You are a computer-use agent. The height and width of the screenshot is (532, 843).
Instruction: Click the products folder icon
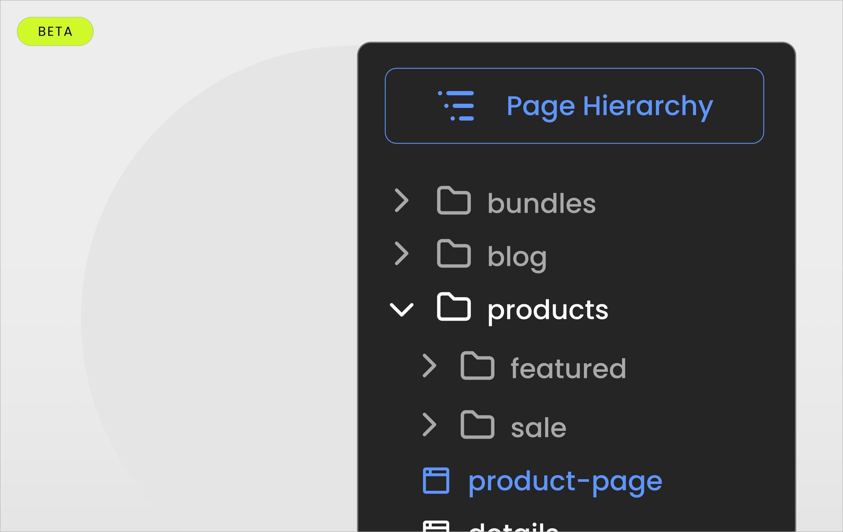(454, 306)
